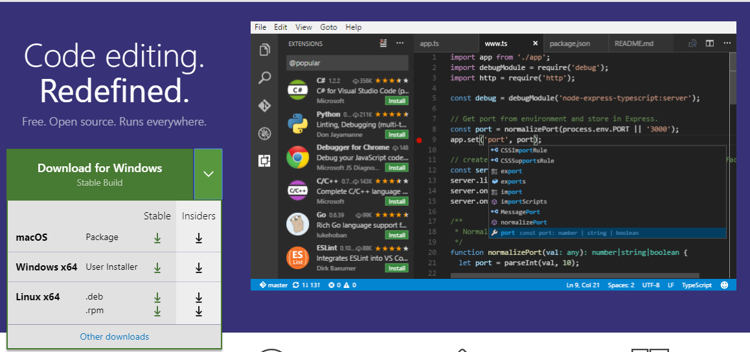Download Windows x64 Stable User Installer arrow
Screen dimensions: 750x352
pos(157,267)
